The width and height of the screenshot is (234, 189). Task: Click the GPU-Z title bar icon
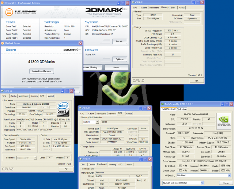point(162,104)
